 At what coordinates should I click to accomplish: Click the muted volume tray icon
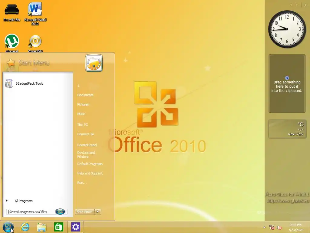[x=279, y=227]
